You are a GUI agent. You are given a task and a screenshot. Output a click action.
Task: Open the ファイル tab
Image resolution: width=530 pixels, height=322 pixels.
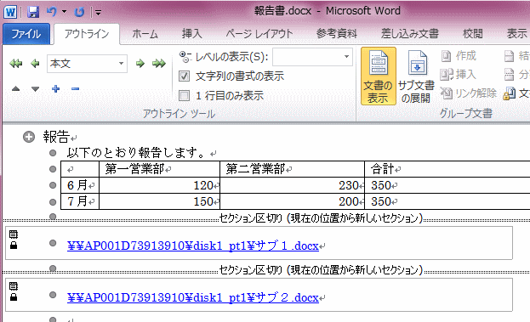(26, 34)
